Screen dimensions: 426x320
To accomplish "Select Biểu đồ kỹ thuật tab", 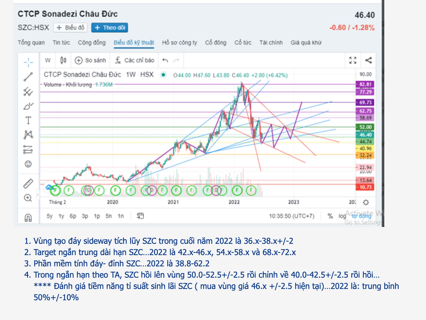I will point(134,43).
